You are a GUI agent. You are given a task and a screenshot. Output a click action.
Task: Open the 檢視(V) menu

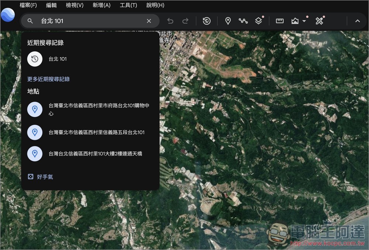point(75,5)
